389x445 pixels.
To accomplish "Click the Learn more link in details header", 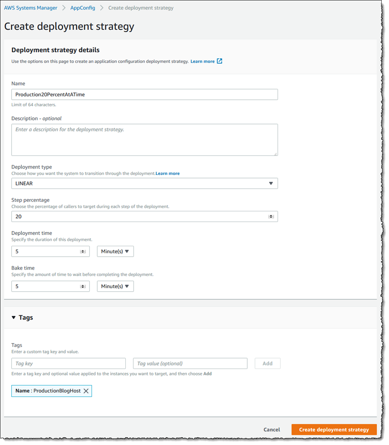I will (x=202, y=61).
